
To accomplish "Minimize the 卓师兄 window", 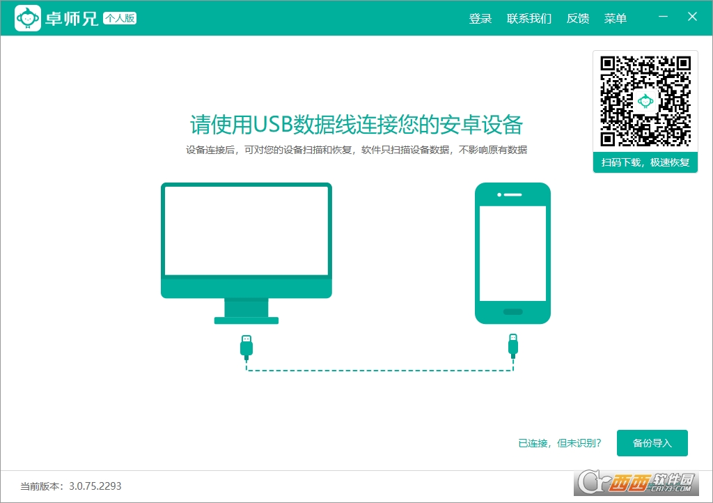I will [663, 17].
